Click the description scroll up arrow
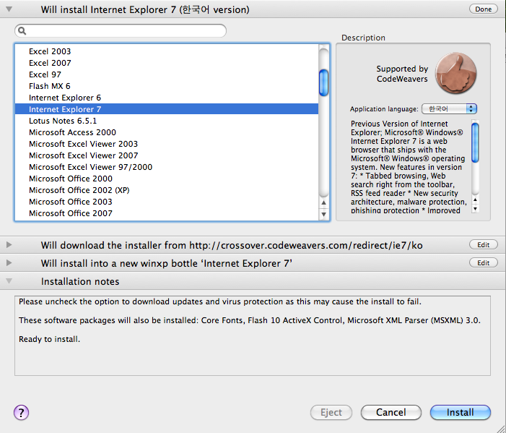Image resolution: width=506 pixels, height=433 pixels. tap(475, 200)
